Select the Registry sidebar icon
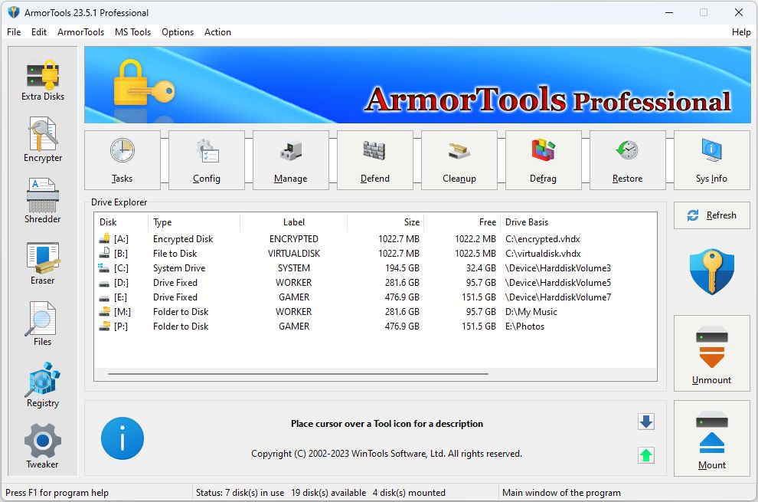 (x=43, y=386)
